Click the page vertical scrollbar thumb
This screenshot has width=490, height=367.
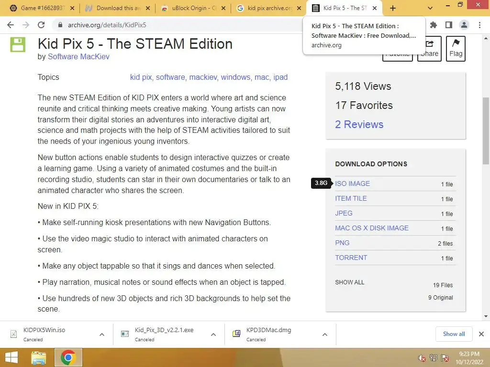coord(486,131)
